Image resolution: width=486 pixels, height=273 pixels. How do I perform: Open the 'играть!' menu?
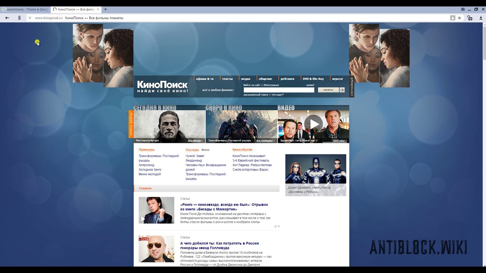(338, 79)
